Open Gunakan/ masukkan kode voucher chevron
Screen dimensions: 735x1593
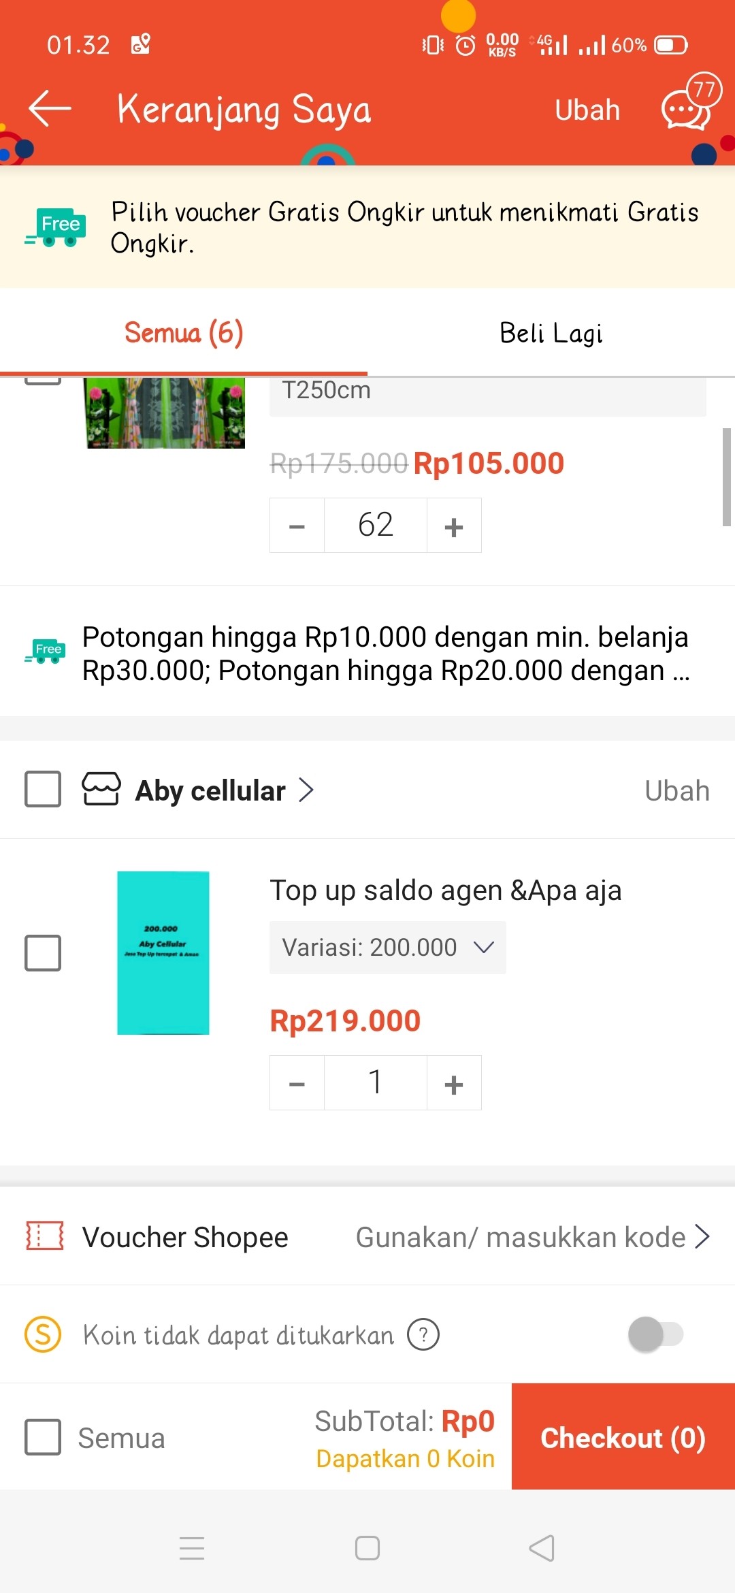(x=702, y=1236)
